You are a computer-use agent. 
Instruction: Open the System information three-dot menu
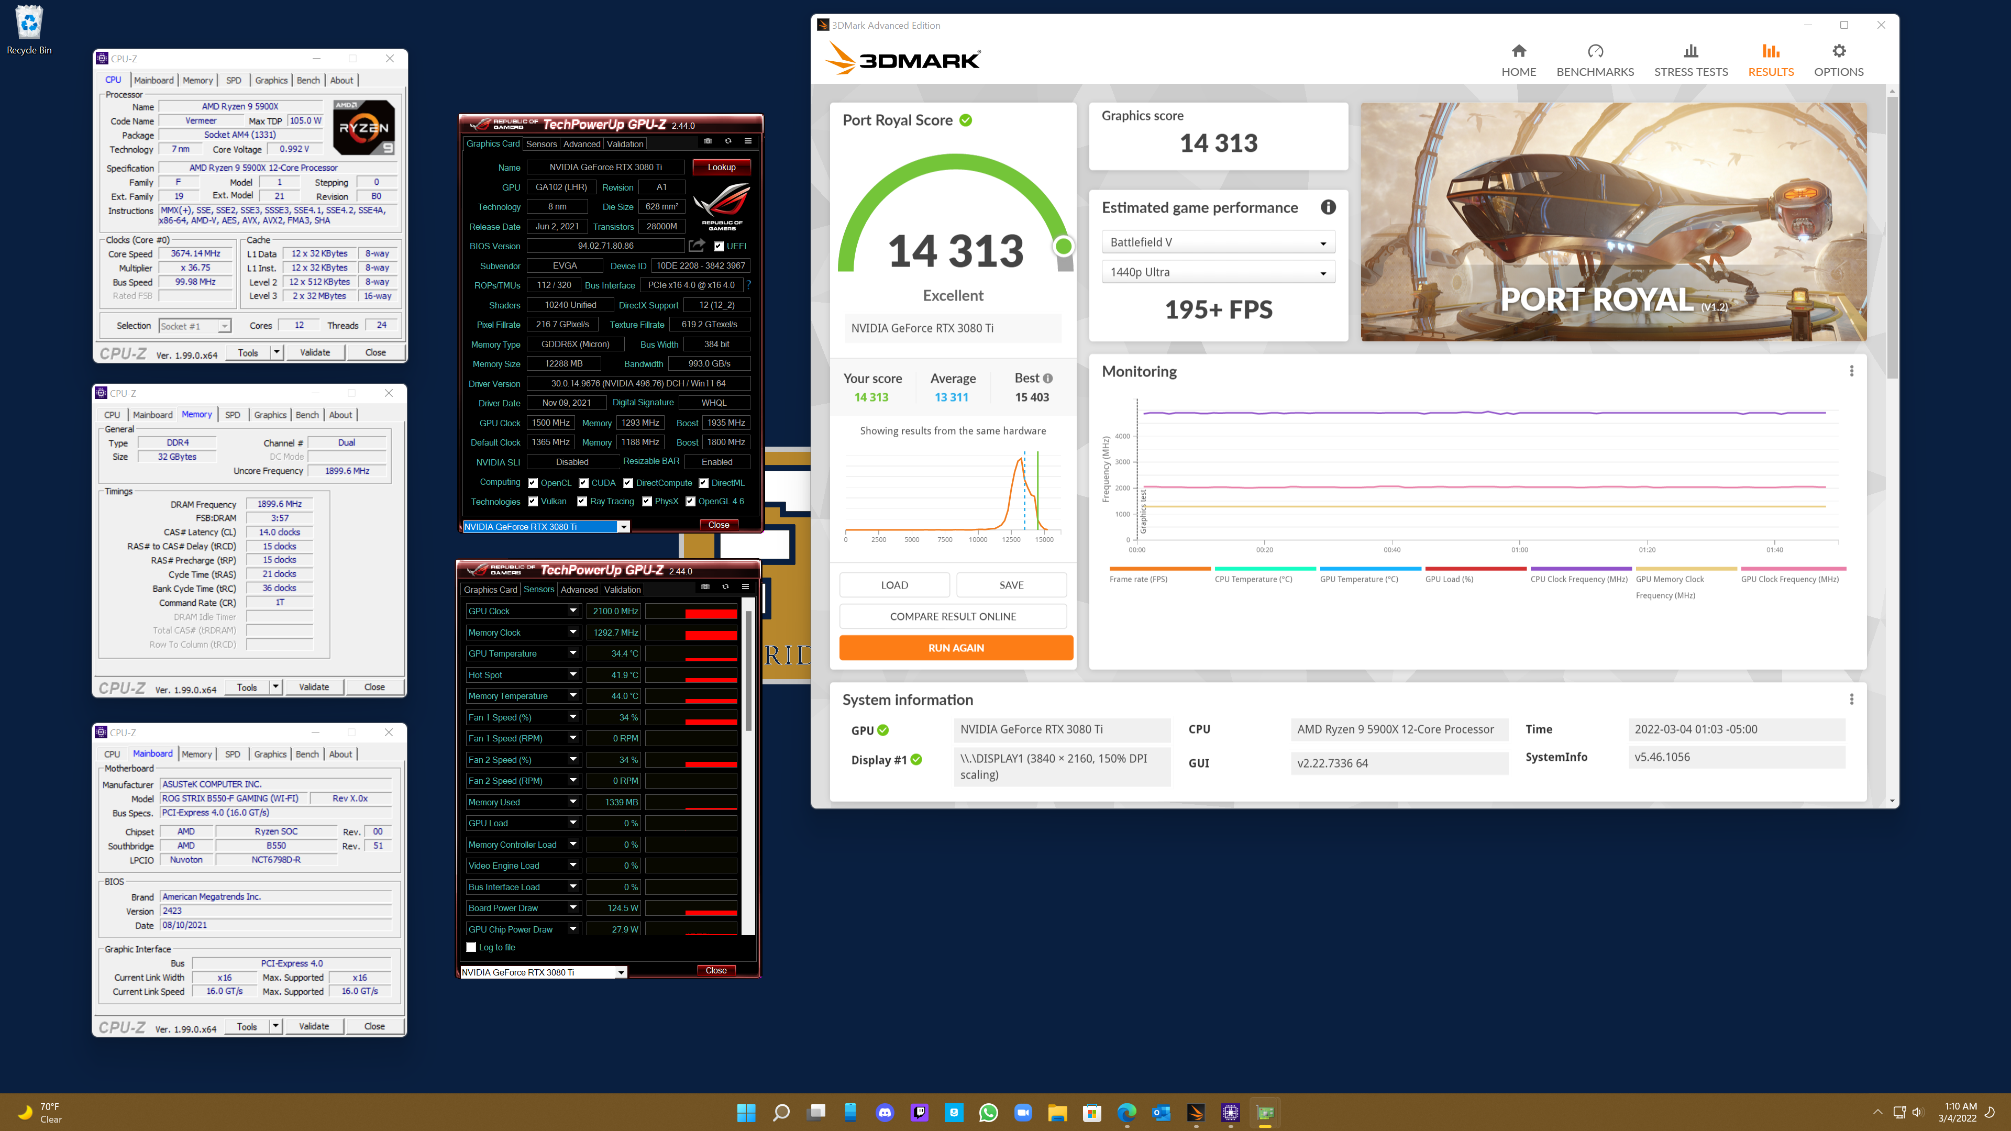click(x=1851, y=700)
